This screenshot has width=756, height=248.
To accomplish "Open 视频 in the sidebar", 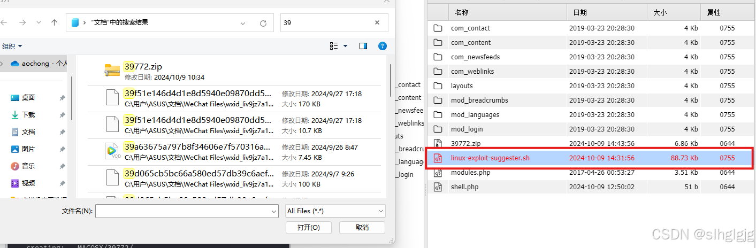I will [x=28, y=183].
